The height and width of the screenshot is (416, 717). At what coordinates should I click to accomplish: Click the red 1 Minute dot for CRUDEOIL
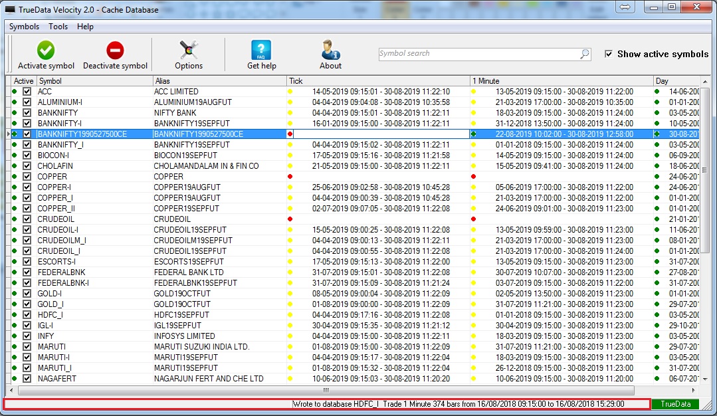click(473, 219)
